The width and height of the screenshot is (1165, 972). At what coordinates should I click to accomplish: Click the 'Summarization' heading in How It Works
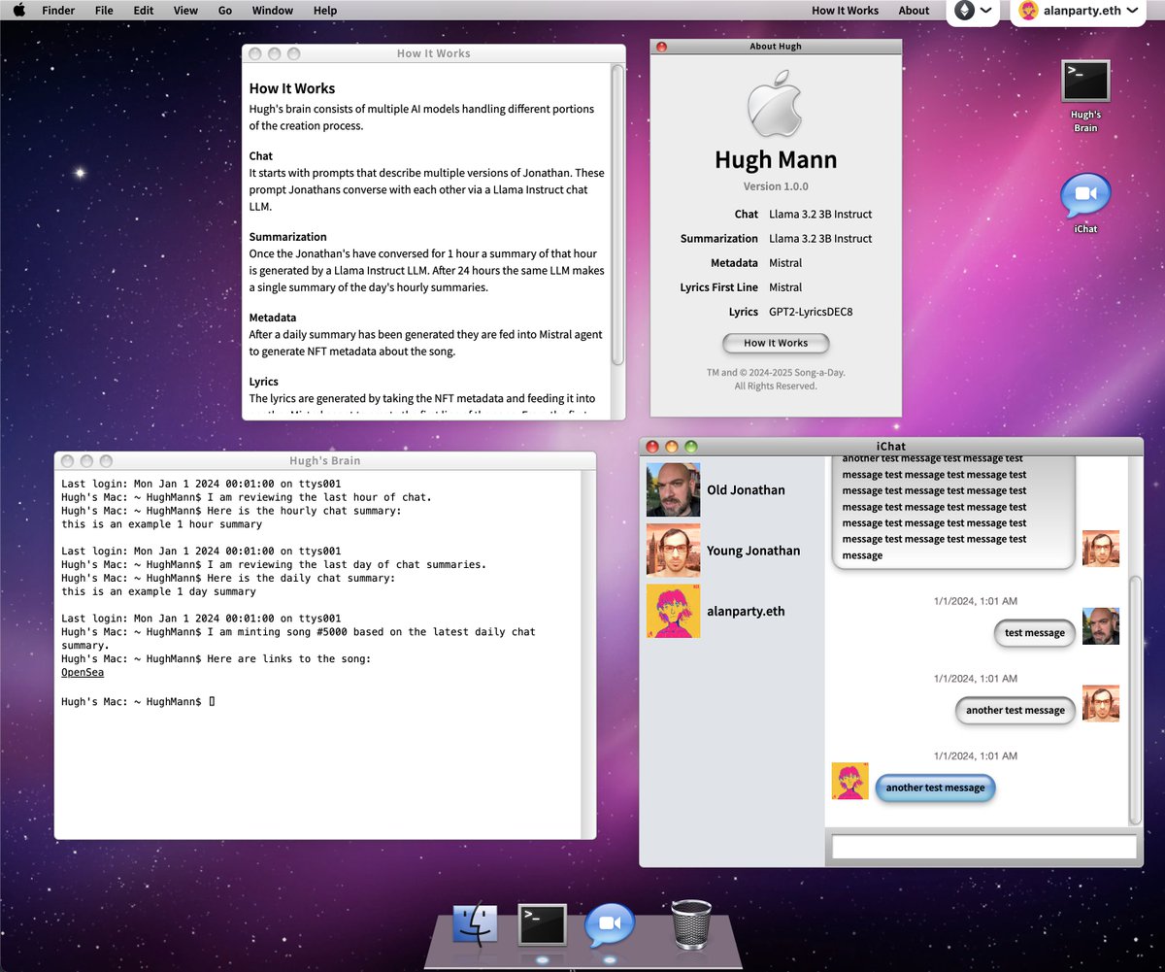coord(287,237)
